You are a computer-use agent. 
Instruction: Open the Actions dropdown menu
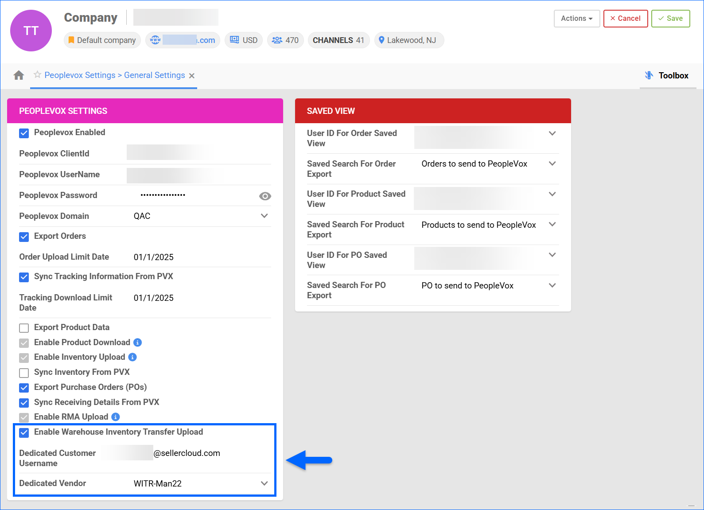(x=577, y=19)
